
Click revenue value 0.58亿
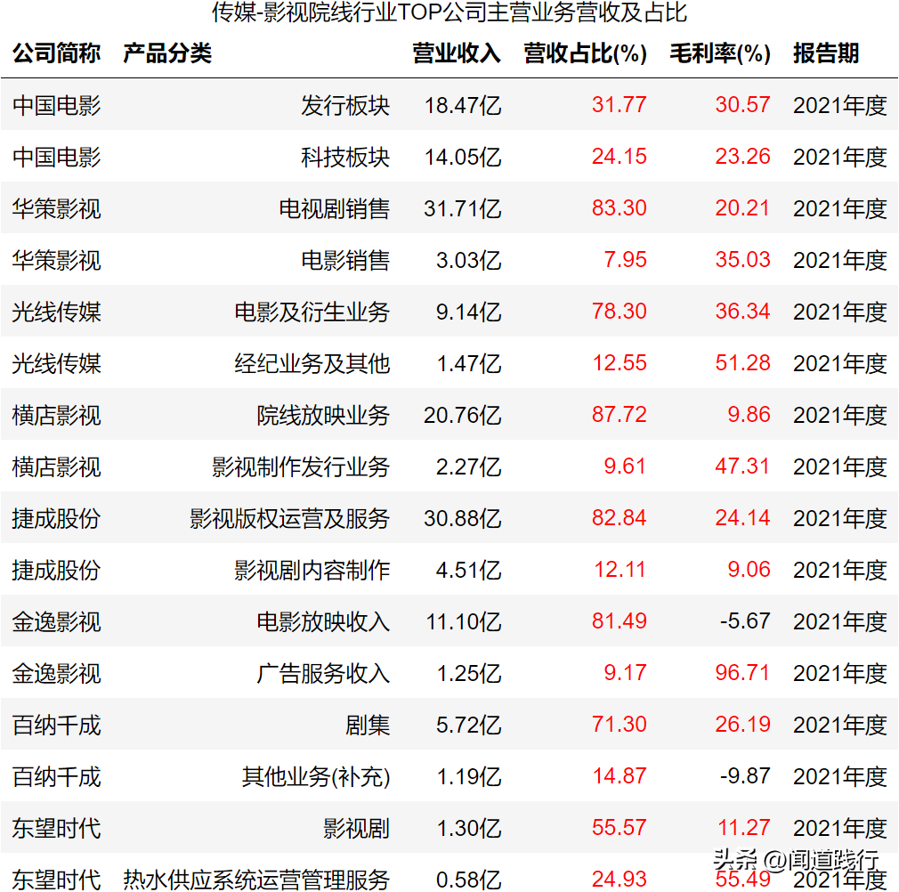pos(468,880)
